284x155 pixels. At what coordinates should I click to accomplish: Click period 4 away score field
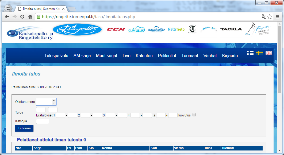tap(147, 115)
